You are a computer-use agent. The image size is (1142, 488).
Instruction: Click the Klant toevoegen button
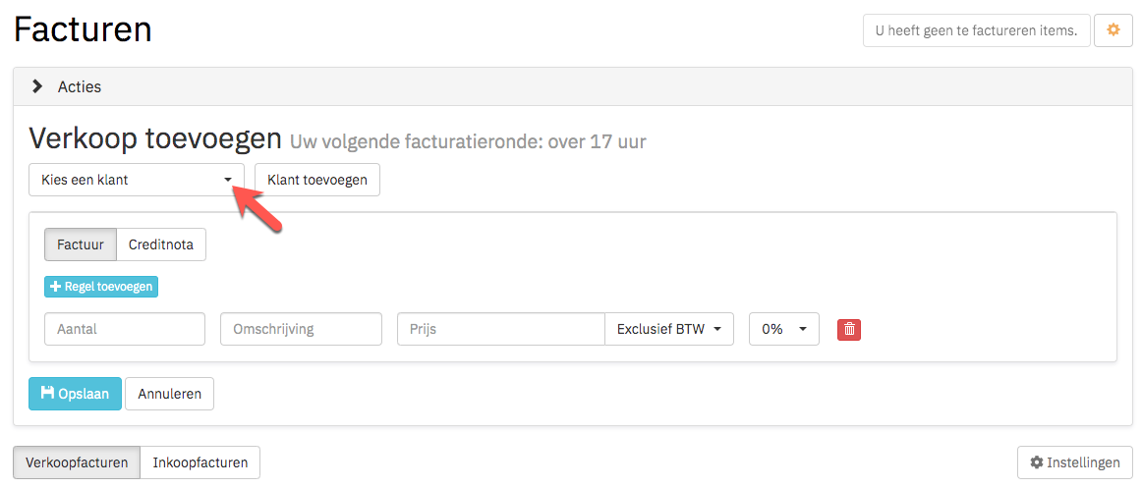click(316, 180)
